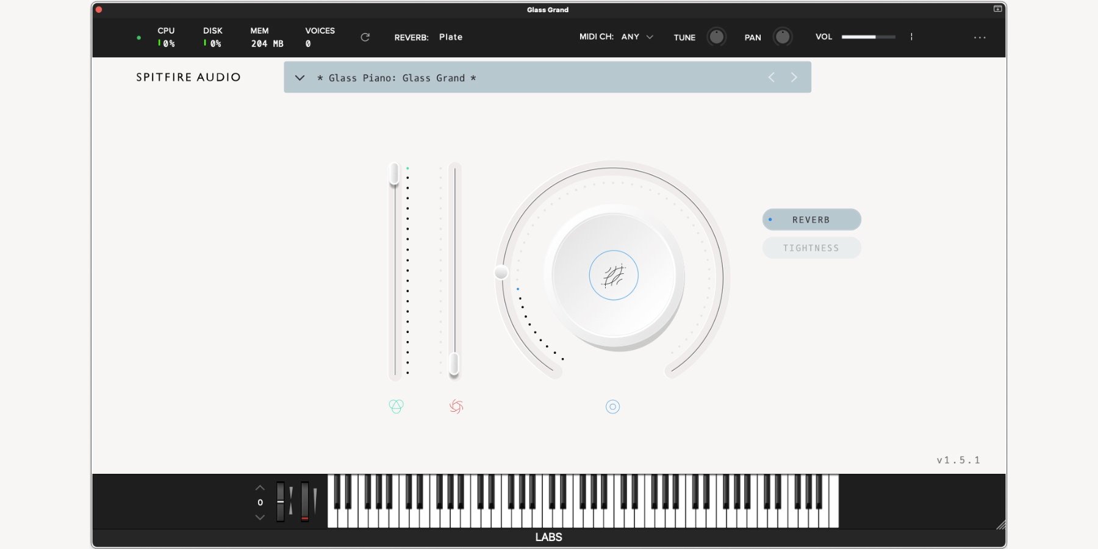Open the three-dot menu at top right

click(980, 38)
